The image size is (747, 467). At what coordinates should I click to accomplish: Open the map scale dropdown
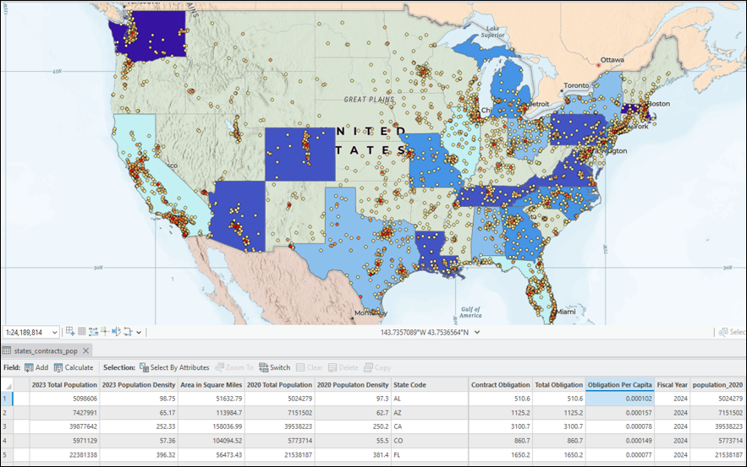click(55, 333)
